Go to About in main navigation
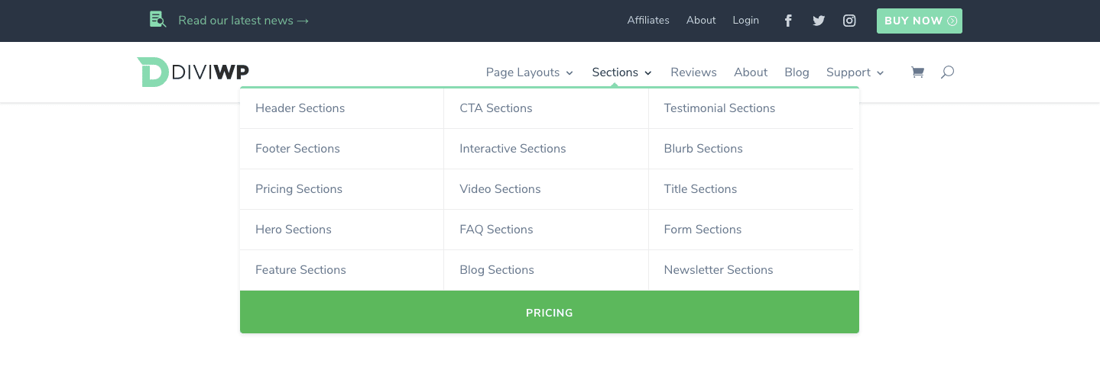This screenshot has height=373, width=1100. [x=751, y=72]
